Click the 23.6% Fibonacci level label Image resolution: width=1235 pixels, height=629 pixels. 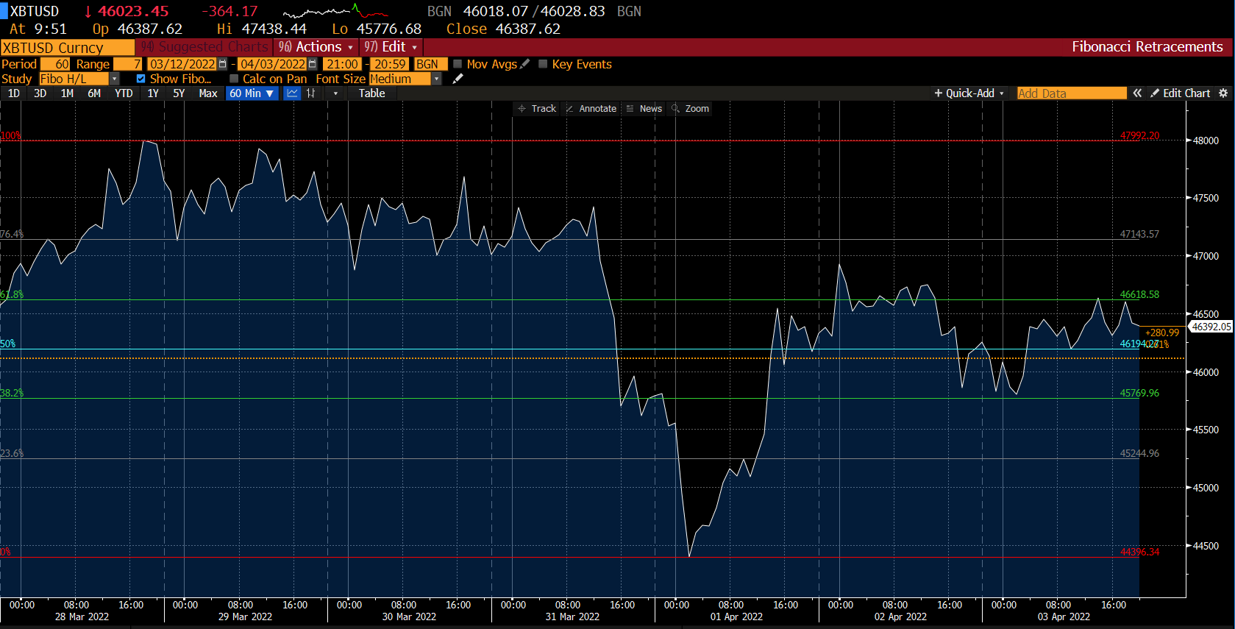[x=12, y=453]
